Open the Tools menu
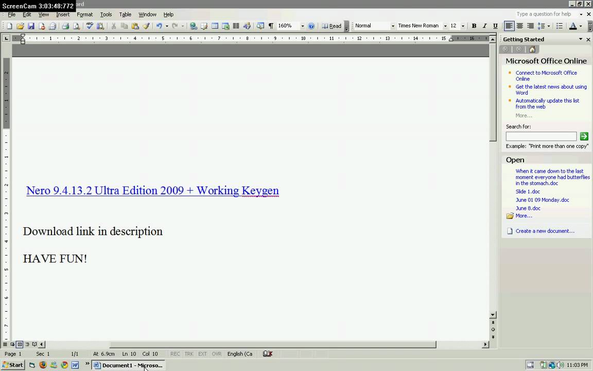 106,14
